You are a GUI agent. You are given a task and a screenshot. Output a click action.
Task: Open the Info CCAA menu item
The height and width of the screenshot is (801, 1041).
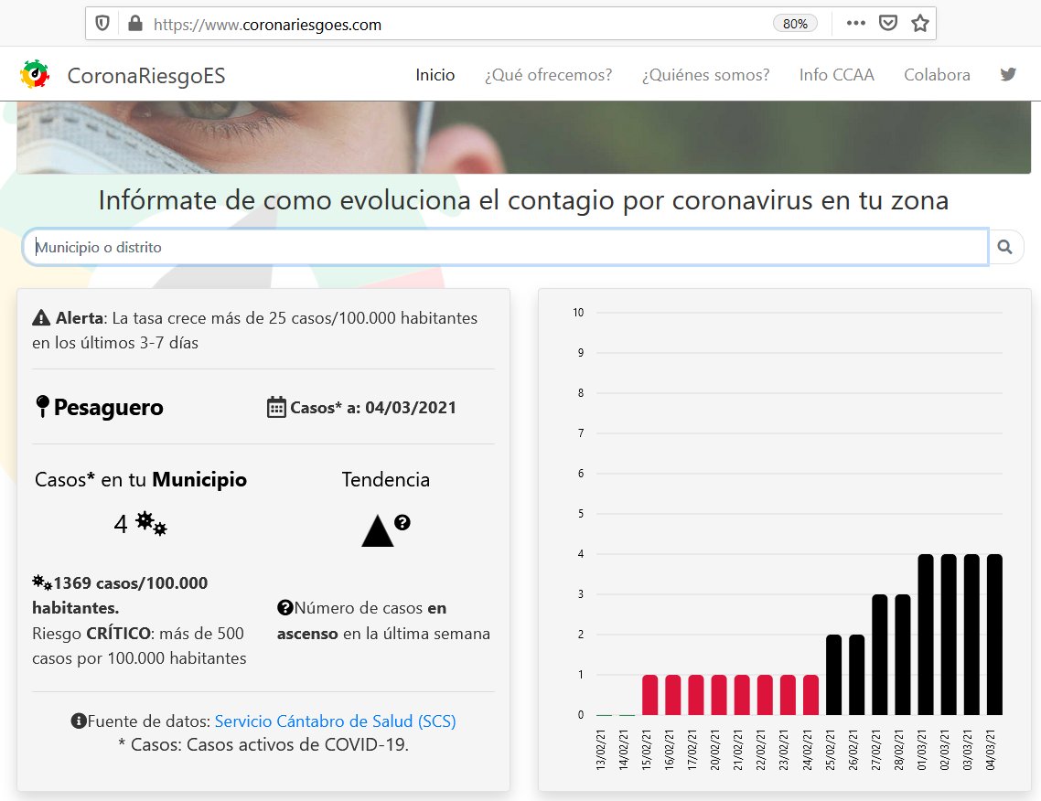click(x=836, y=75)
